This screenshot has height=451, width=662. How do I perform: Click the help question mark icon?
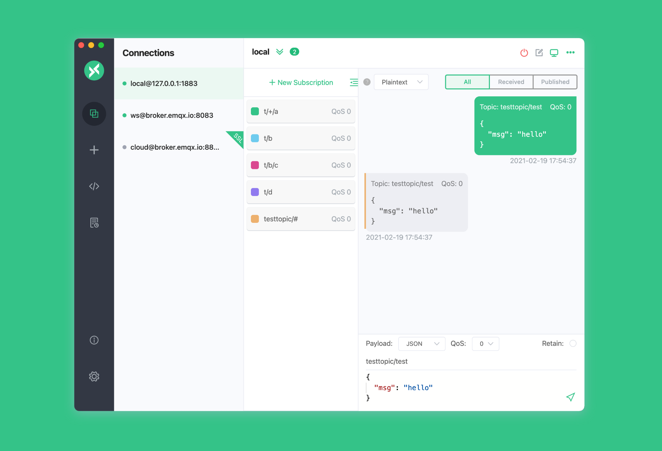[x=367, y=82]
